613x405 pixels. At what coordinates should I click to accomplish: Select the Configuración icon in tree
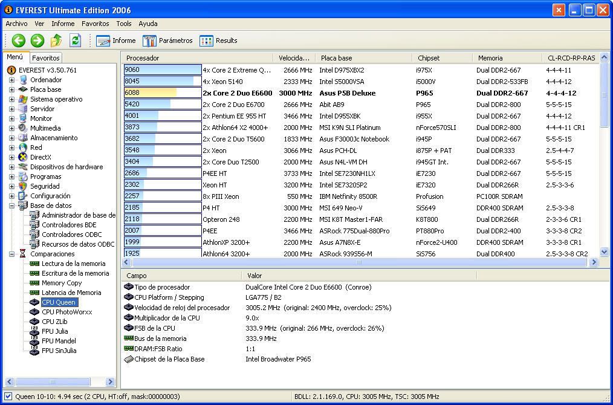(23, 196)
